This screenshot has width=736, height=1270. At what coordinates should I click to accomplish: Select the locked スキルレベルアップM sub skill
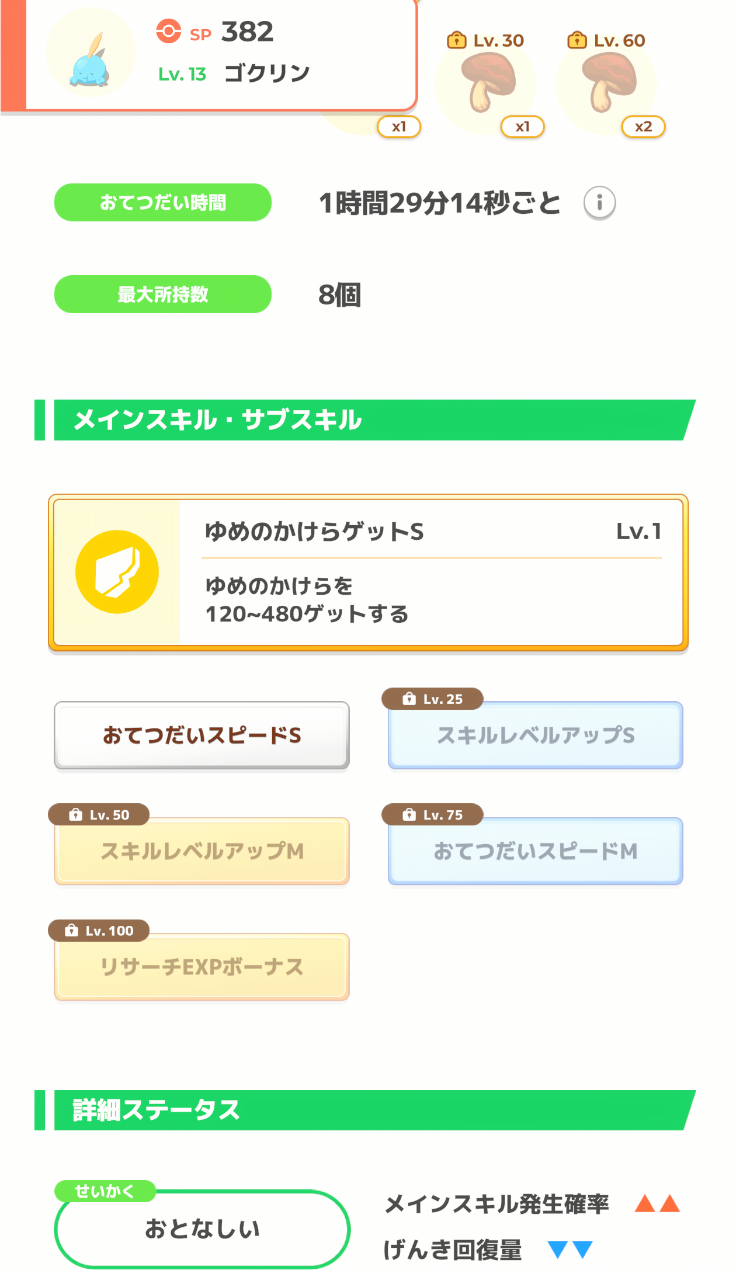[202, 851]
